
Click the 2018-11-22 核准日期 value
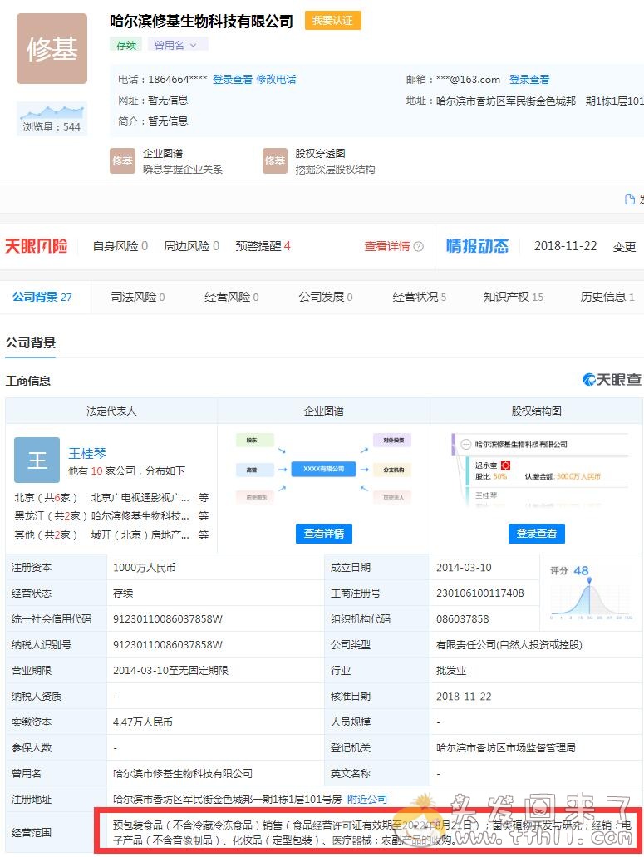click(464, 696)
